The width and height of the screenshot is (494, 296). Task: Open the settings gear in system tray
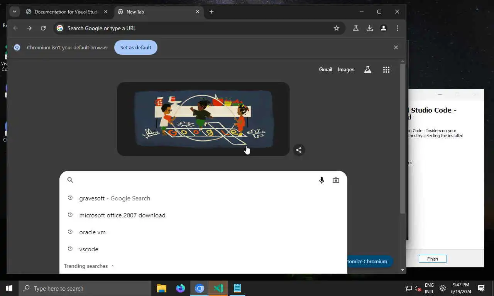[443, 288]
